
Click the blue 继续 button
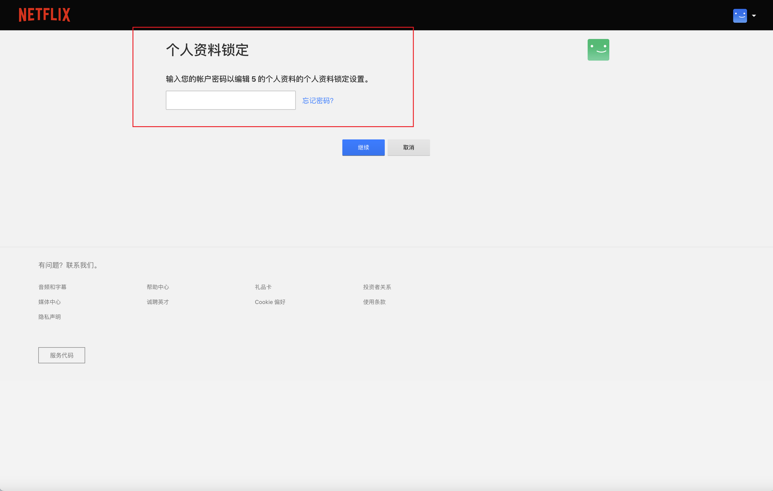pos(363,147)
